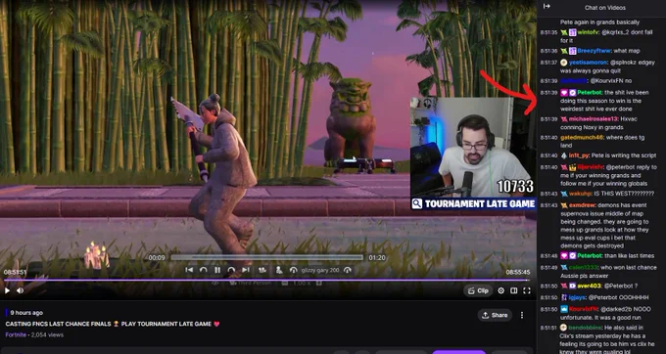The width and height of the screenshot is (666, 354).
Task: Click the video title text 'CASTING FNCS LAST CHANCE FINALS'
Action: pyautogui.click(x=58, y=324)
